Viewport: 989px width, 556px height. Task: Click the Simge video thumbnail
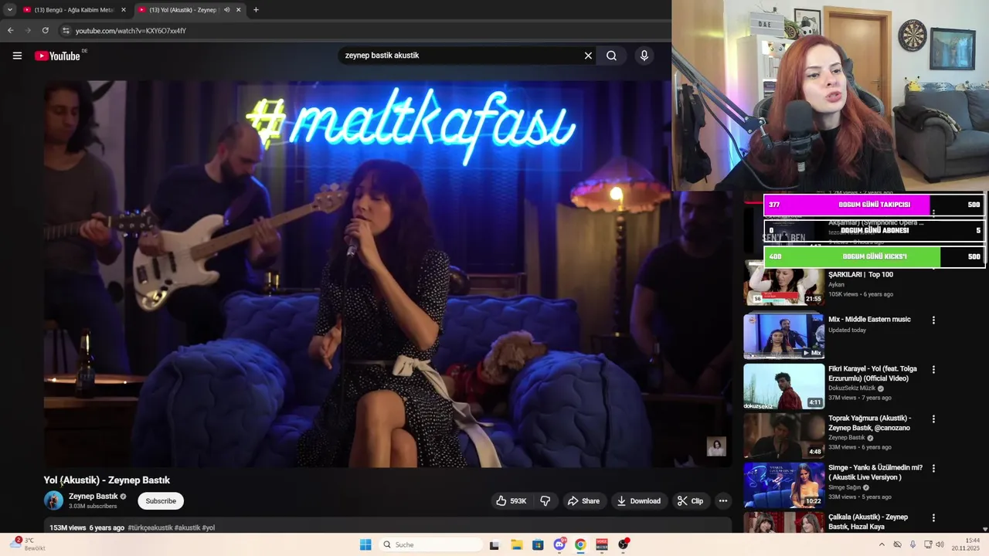coord(783,484)
